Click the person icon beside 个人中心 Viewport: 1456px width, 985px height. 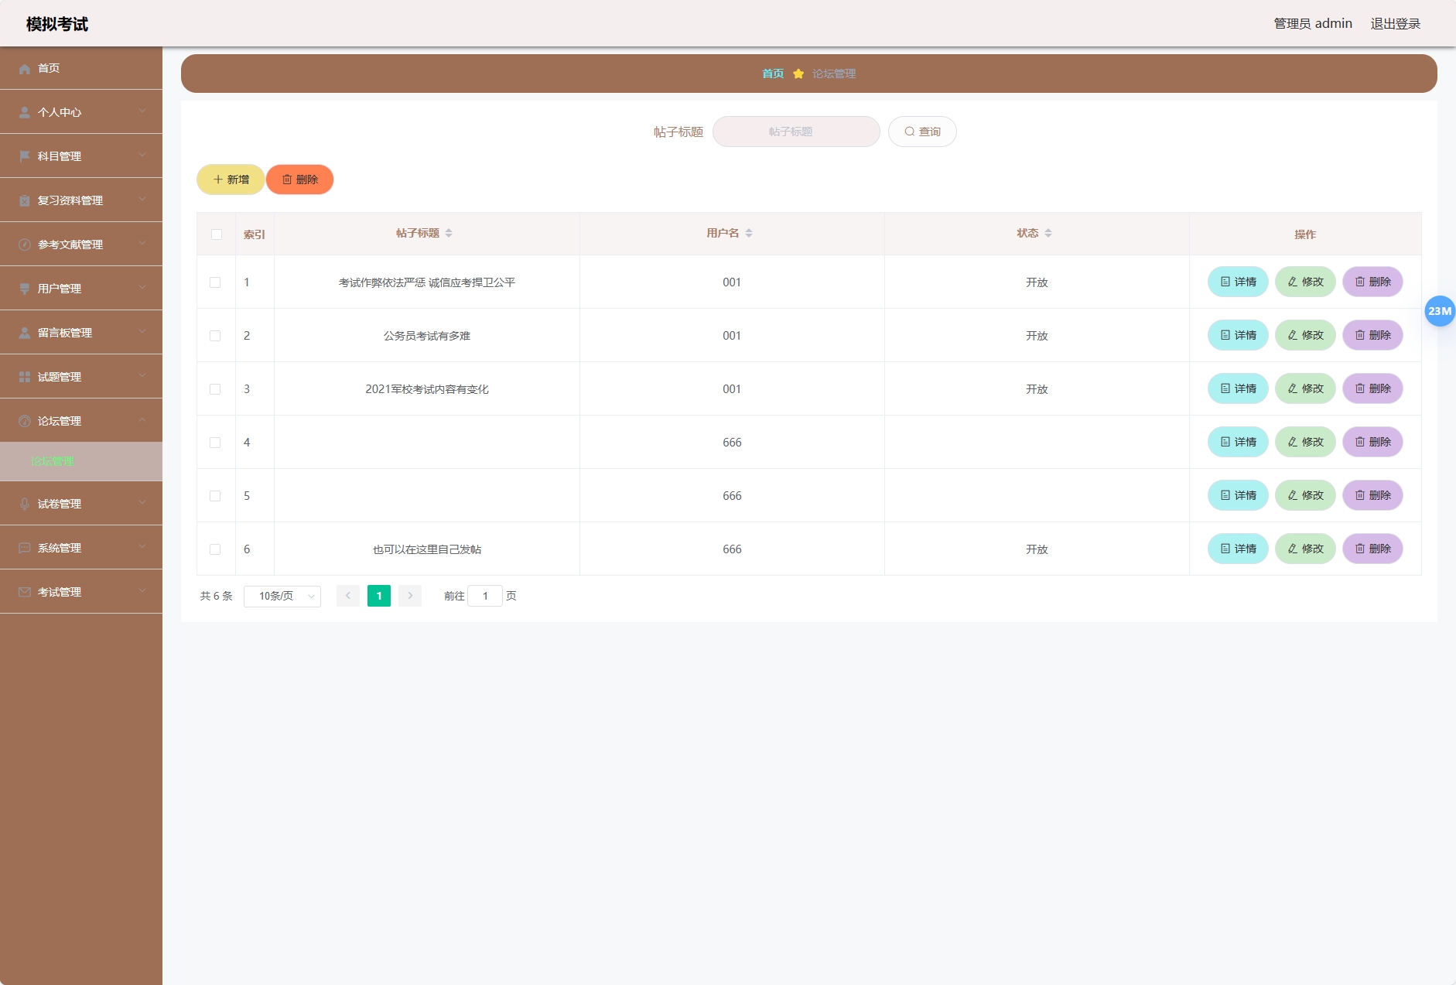25,112
